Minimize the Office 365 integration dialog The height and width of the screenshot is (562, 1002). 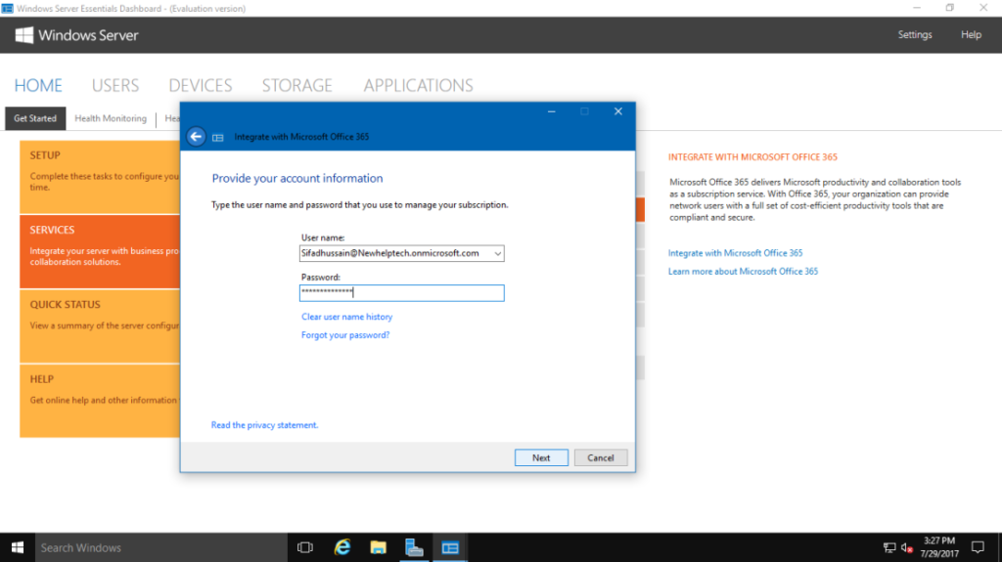tap(552, 111)
